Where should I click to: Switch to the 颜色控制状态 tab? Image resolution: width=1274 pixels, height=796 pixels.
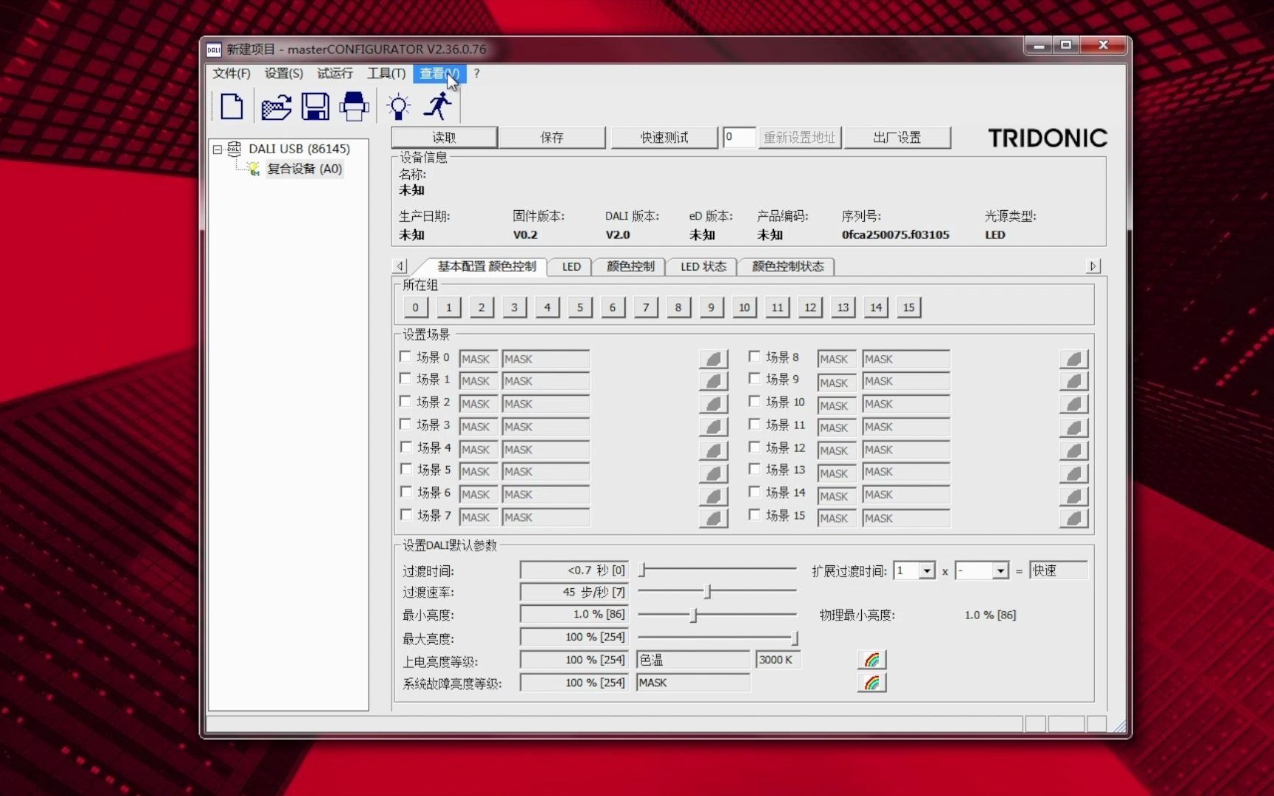point(787,266)
